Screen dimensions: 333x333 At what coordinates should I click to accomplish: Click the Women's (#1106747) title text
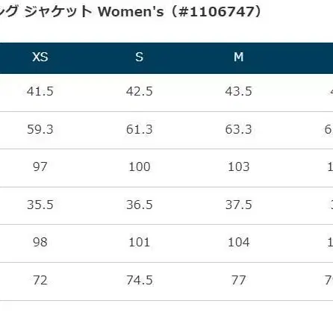coord(180,12)
